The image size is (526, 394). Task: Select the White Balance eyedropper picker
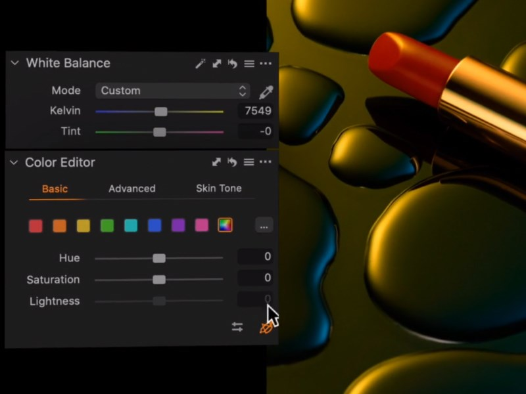266,92
